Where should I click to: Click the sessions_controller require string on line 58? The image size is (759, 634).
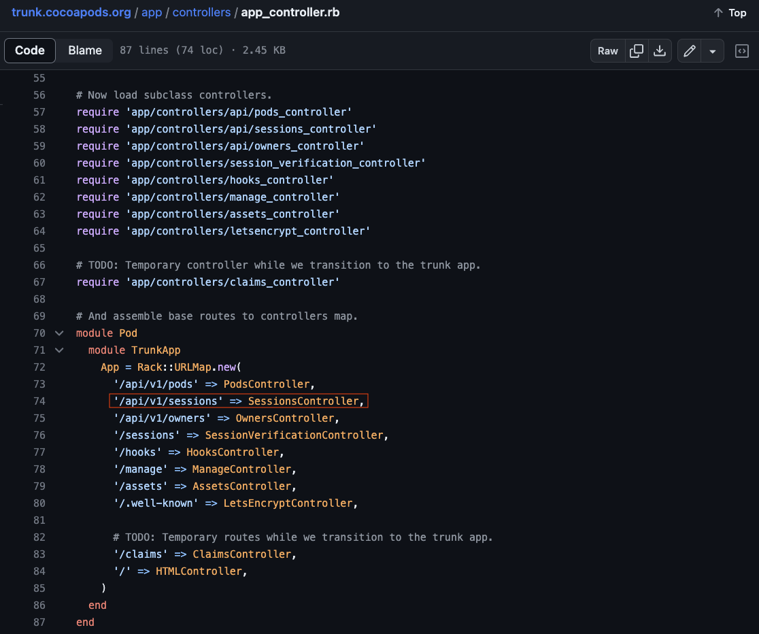pyautogui.click(x=251, y=129)
